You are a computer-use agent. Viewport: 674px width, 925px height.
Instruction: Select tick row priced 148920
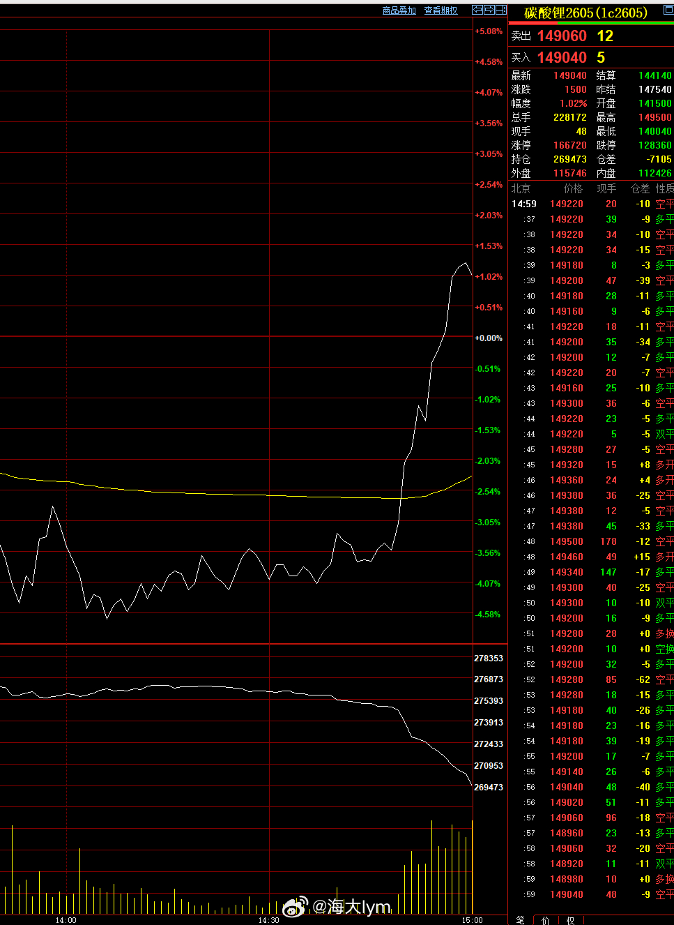pos(591,864)
